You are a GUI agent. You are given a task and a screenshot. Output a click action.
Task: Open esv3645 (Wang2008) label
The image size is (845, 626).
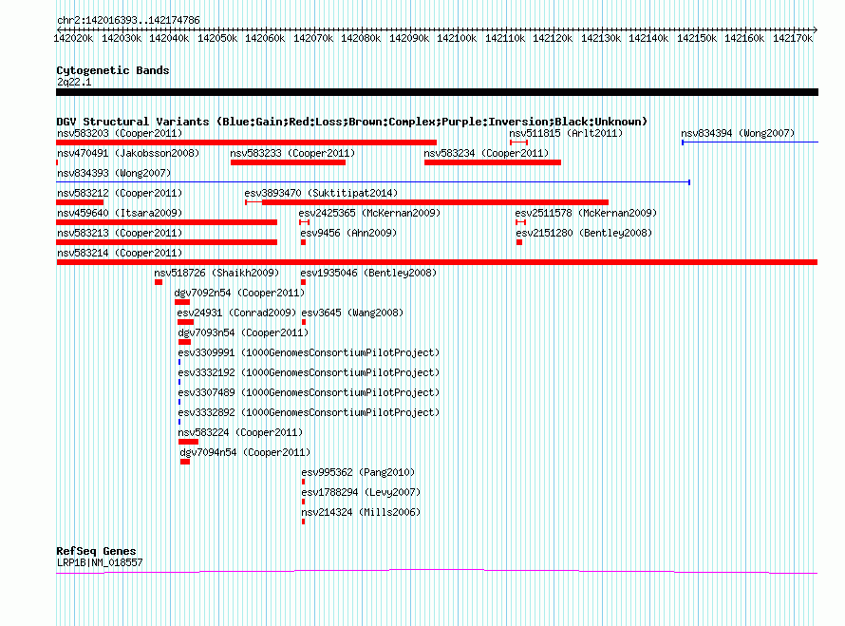click(x=352, y=313)
